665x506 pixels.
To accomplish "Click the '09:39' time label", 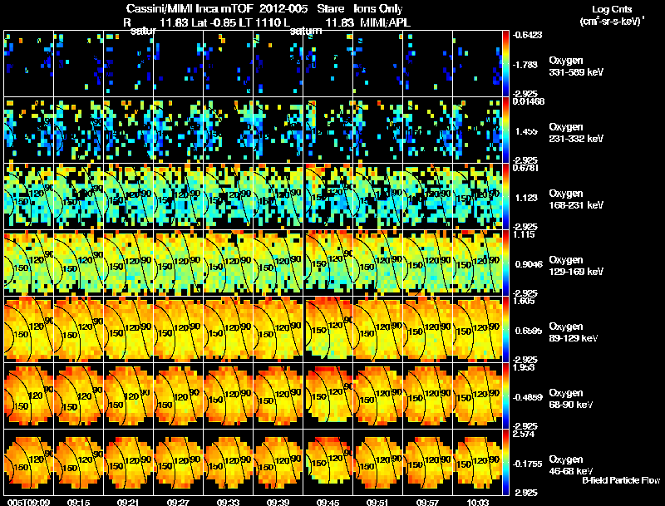I will (x=278, y=502).
